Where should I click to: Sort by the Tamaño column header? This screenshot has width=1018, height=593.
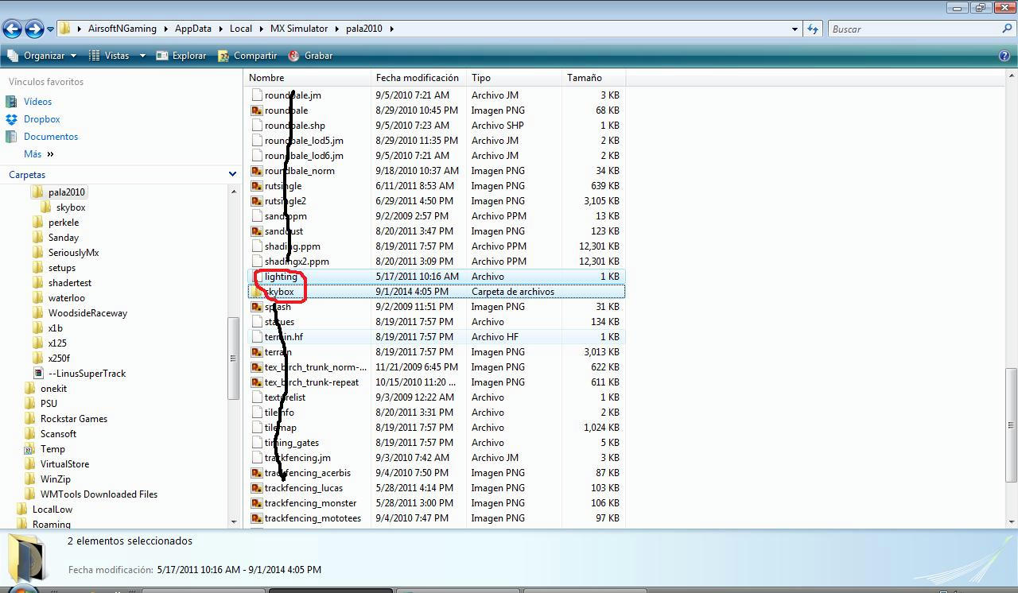click(594, 78)
